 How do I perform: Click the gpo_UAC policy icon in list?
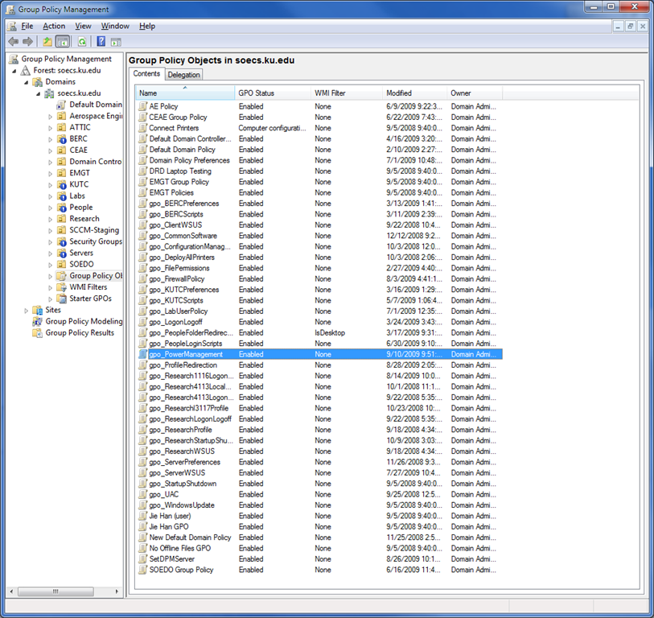(x=143, y=494)
